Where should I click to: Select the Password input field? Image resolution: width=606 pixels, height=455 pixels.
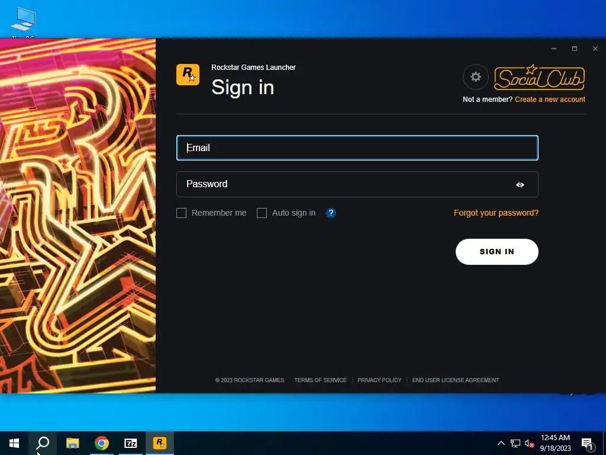tap(357, 184)
